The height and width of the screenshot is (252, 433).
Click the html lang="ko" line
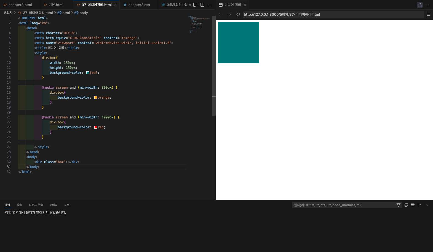[x=34, y=23]
